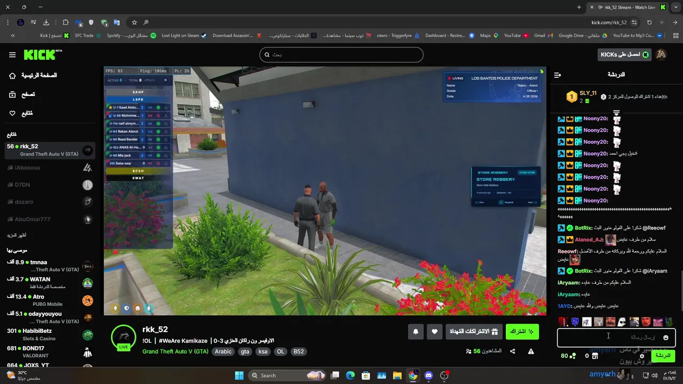Open Discord from taskbar
The image size is (683, 384).
(428, 375)
